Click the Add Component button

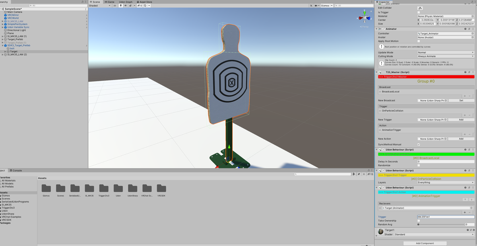[425, 243]
